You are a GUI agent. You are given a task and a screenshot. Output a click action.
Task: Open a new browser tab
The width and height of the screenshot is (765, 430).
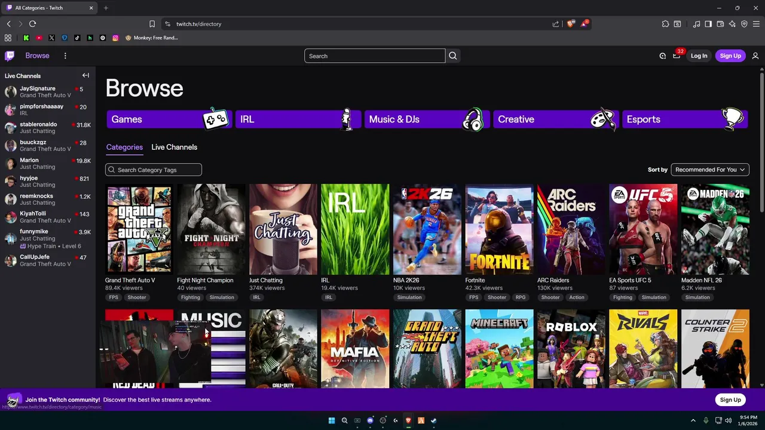click(x=106, y=8)
